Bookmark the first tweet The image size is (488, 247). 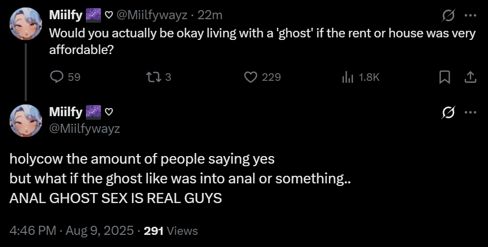coord(445,77)
